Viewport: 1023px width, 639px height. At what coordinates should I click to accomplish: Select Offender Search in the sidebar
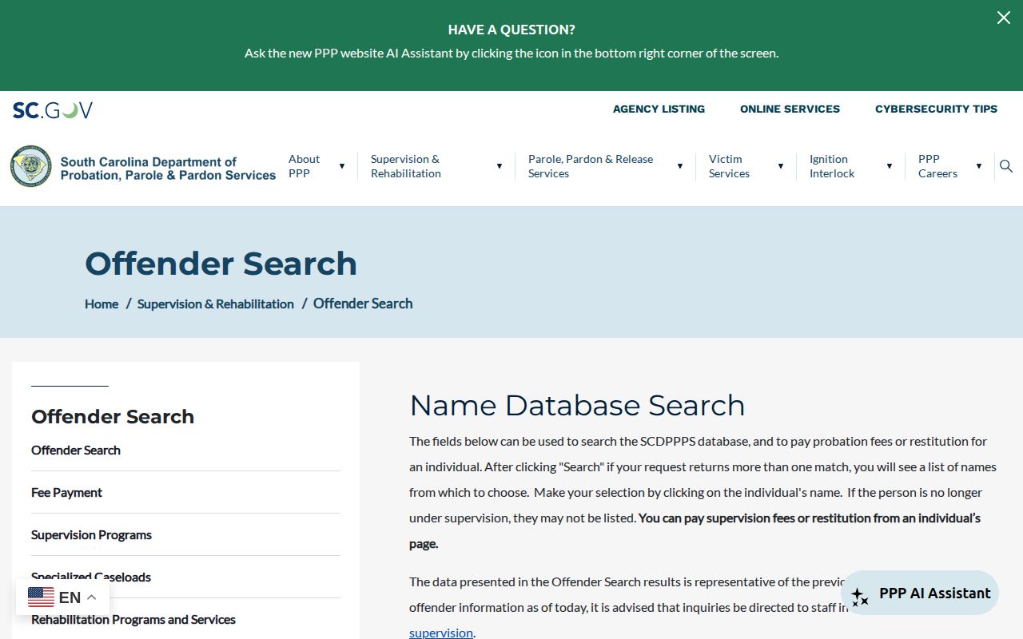click(76, 450)
